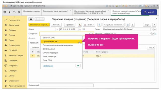Click the blue меню button
The height and width of the screenshot is (90, 161).
[149, 12]
